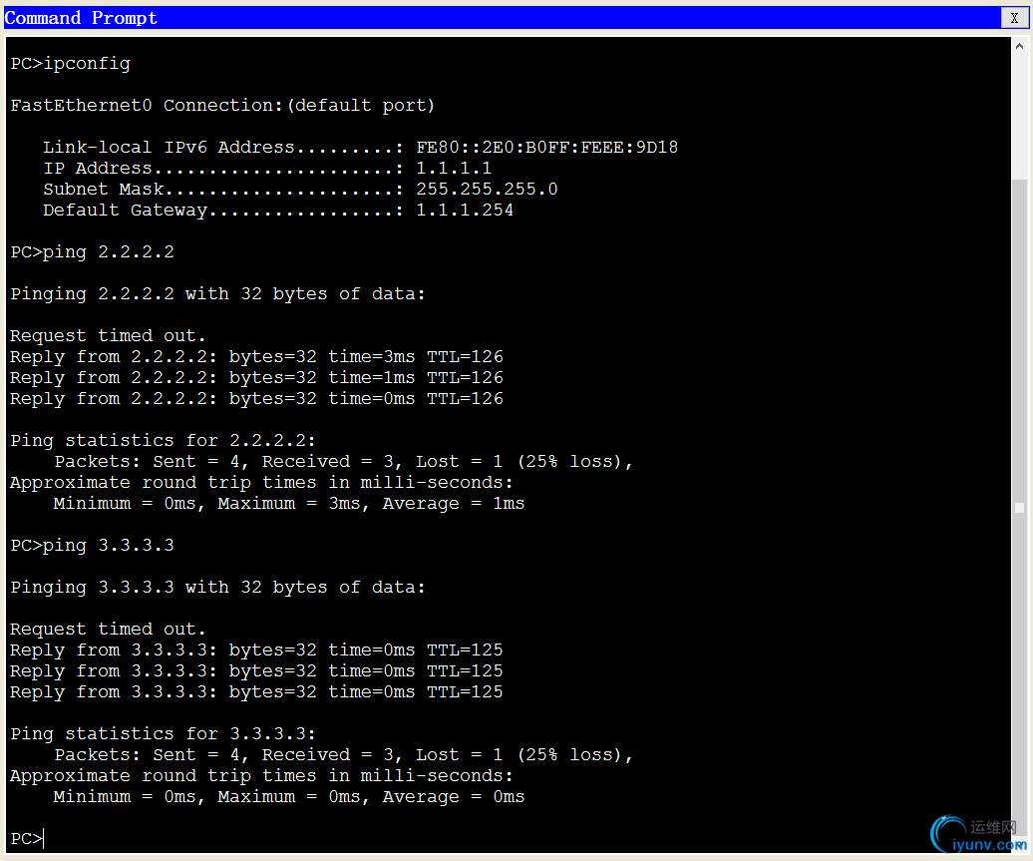Click the 'Command Prompt' title bar text

tap(81, 18)
